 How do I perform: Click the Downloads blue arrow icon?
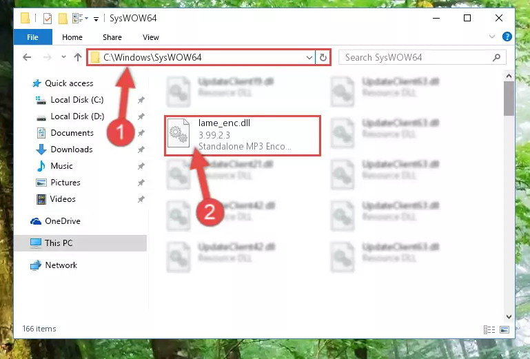pos(41,150)
